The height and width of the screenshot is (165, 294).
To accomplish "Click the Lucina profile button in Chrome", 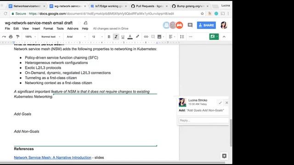I will (226, 5).
